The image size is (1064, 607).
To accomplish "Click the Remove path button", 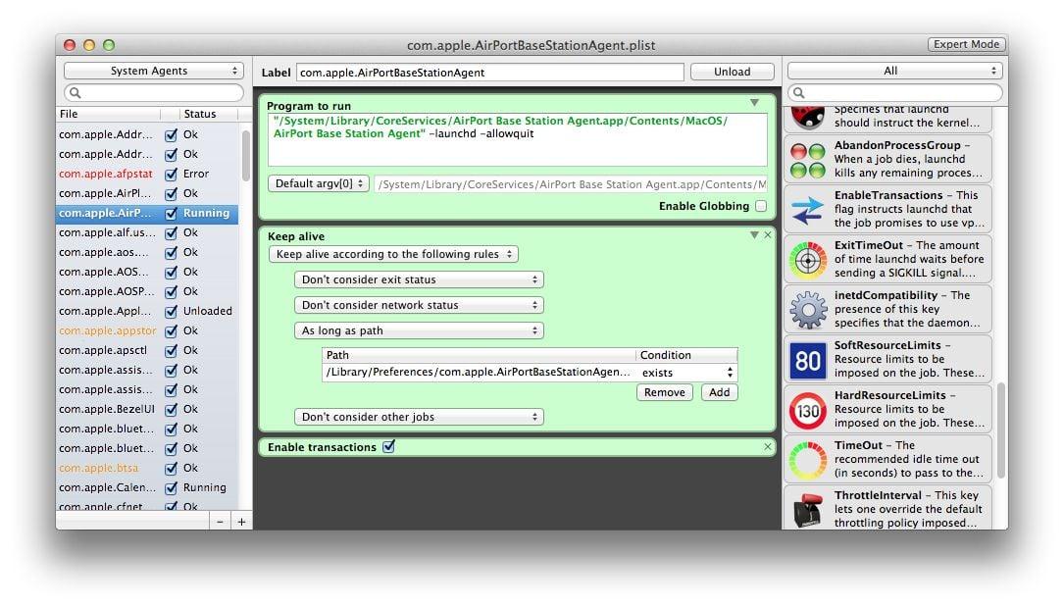I will click(x=664, y=392).
